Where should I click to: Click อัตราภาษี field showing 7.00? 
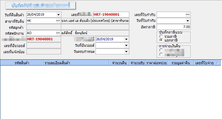click(x=173, y=27)
